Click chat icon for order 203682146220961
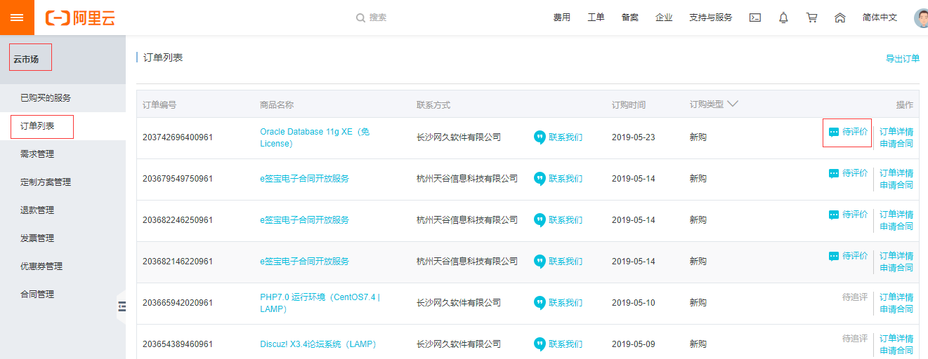 click(540, 262)
